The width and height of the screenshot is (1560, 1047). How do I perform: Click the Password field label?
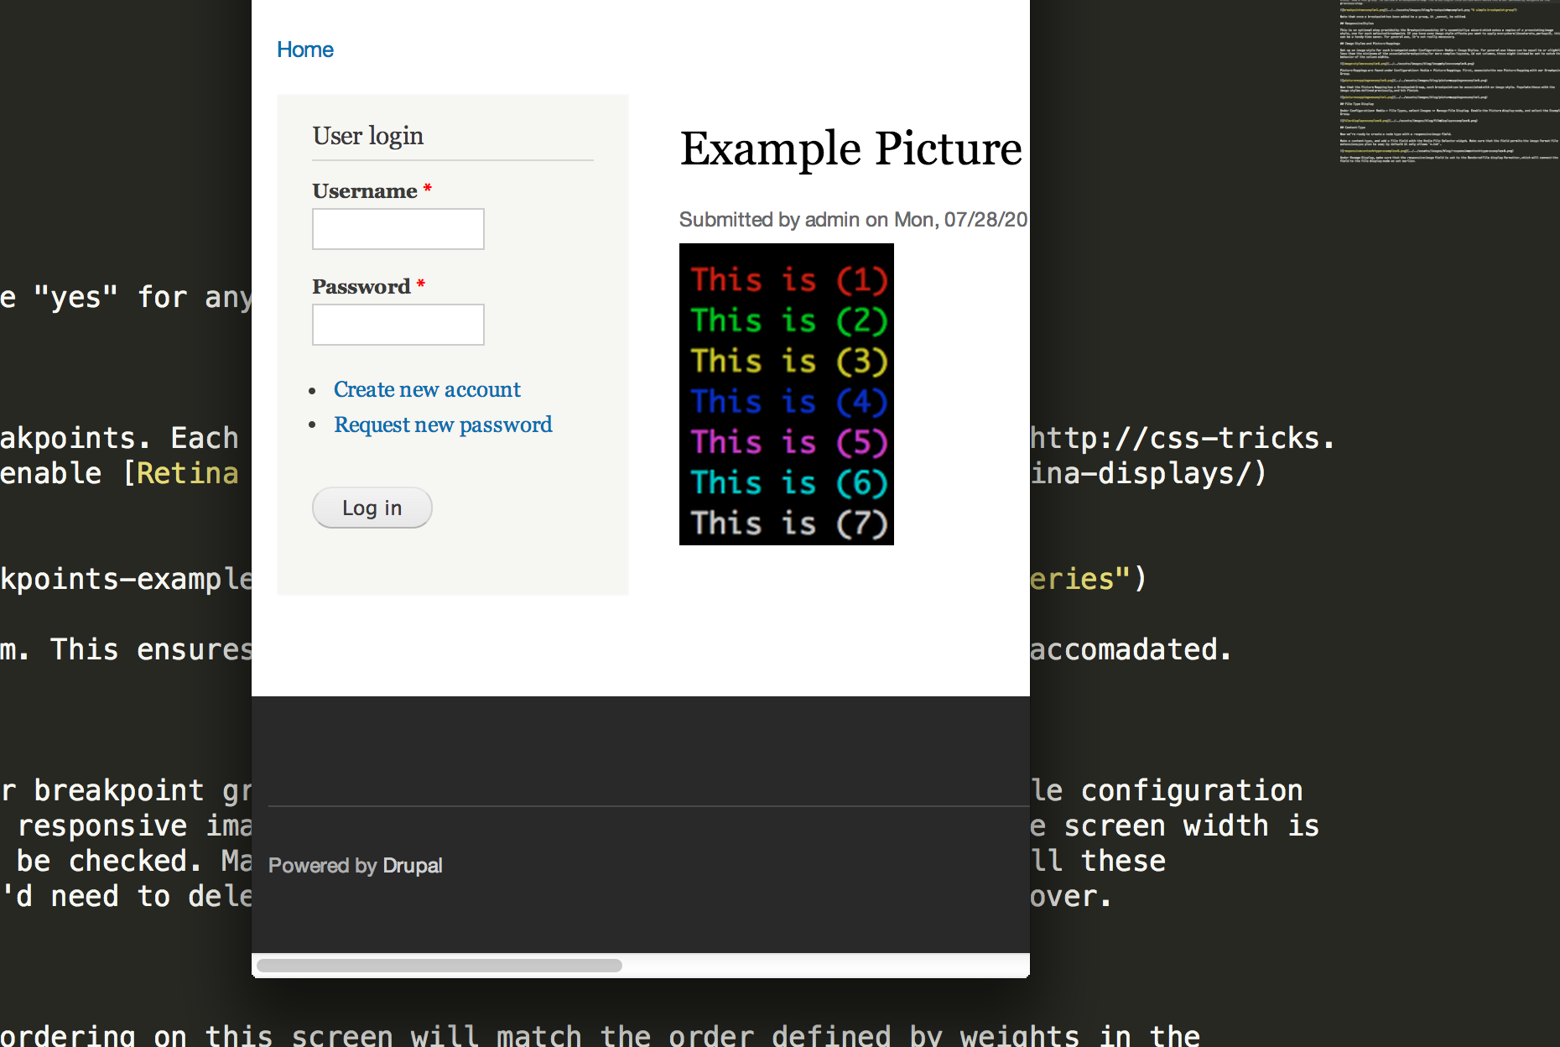[x=361, y=287]
